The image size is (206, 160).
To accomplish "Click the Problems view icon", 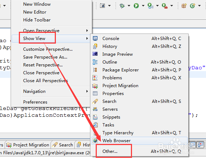I will click(95, 78).
